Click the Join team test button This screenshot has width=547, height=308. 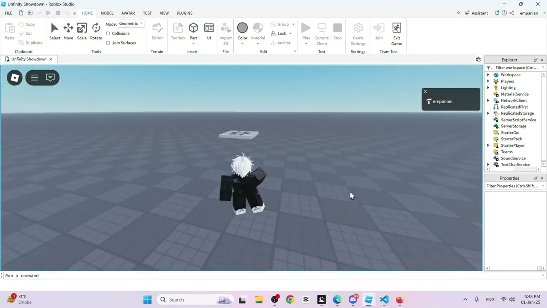tap(379, 32)
